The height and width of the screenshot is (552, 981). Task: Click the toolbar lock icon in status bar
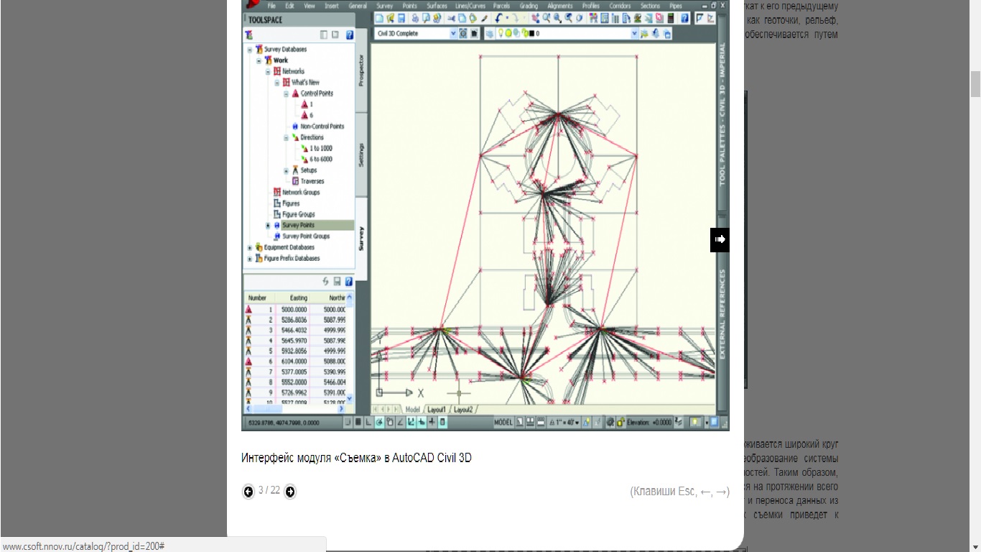click(x=620, y=422)
